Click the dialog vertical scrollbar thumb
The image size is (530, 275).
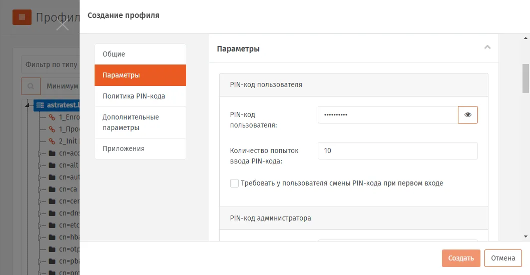(x=525, y=78)
